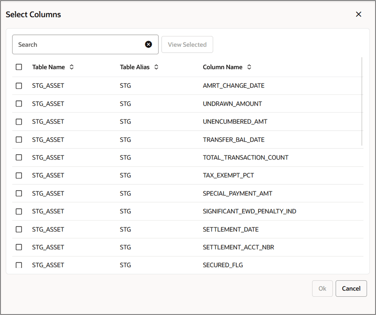Toggle the select-all checkbox in the header

tap(19, 67)
